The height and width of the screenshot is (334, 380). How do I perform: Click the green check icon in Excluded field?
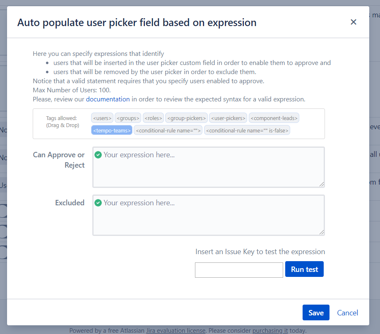(x=98, y=203)
